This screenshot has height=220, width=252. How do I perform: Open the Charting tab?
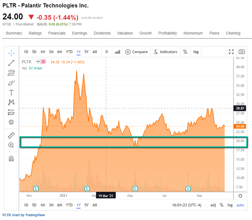[233, 33]
